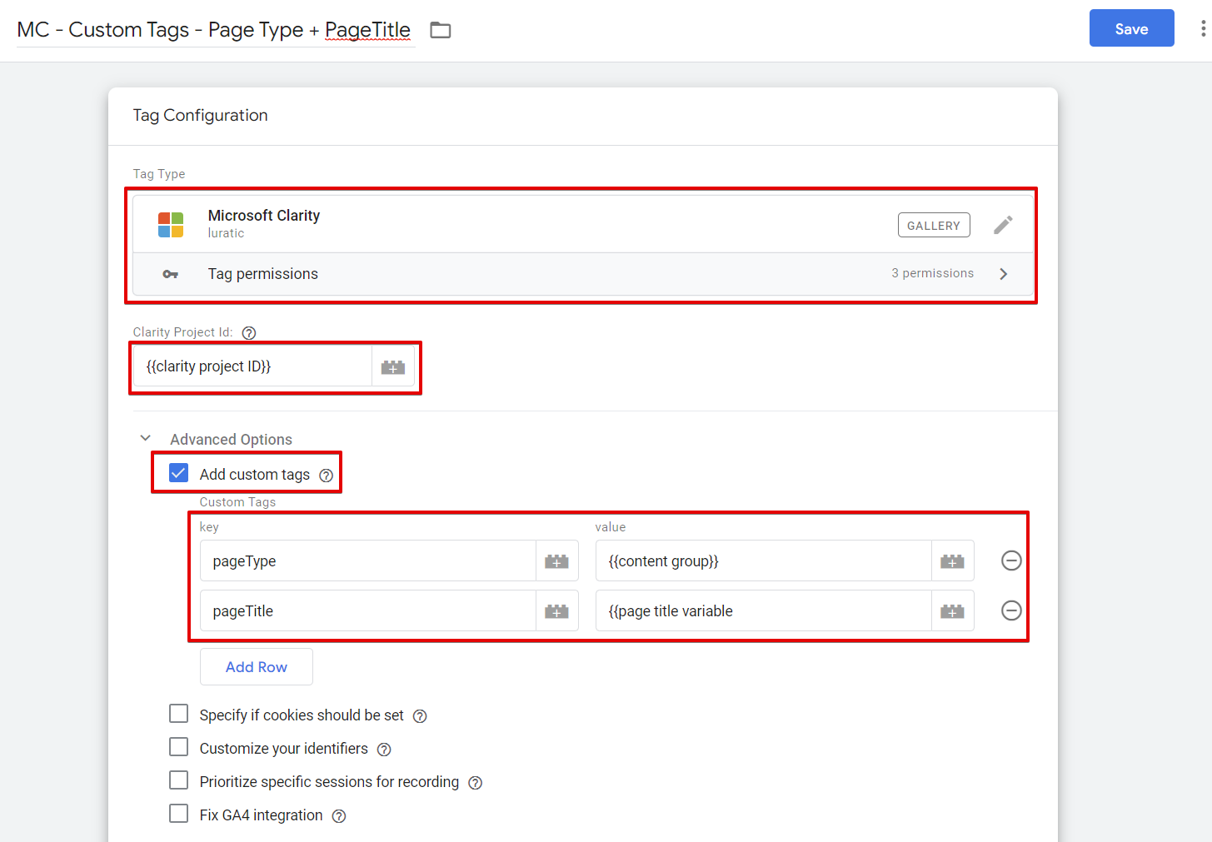Image resolution: width=1212 pixels, height=842 pixels.
Task: Remove the pageType custom tag row
Action: click(1010, 561)
